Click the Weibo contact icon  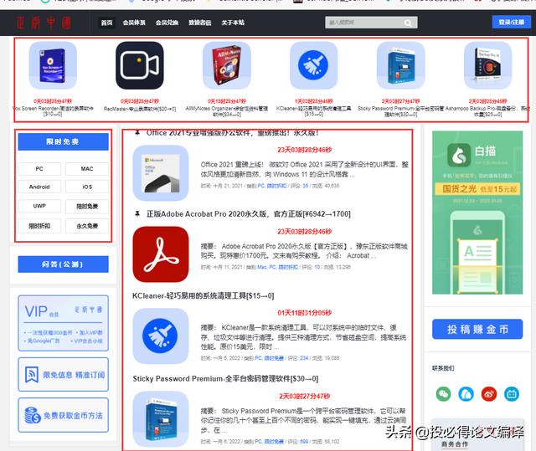point(489,393)
